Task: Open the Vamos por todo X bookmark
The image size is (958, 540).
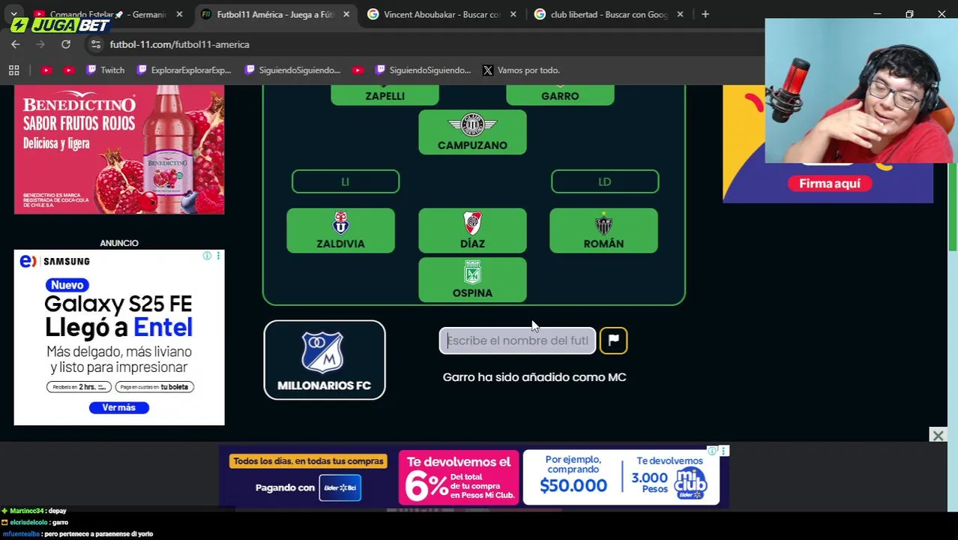Action: tap(521, 70)
